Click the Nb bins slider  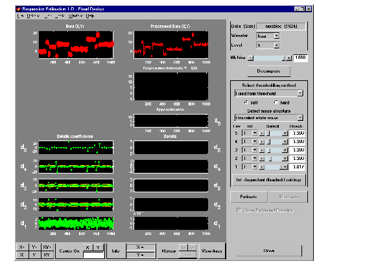[268, 58]
